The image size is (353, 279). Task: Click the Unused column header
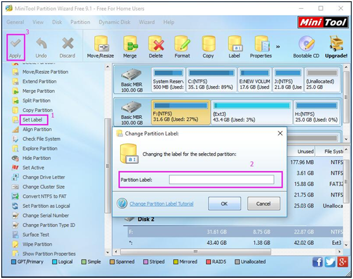(302, 151)
